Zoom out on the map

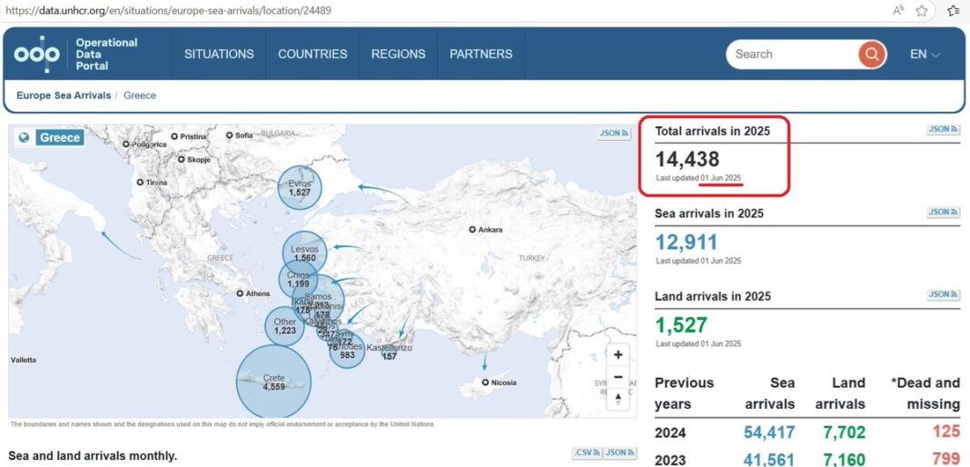(618, 377)
